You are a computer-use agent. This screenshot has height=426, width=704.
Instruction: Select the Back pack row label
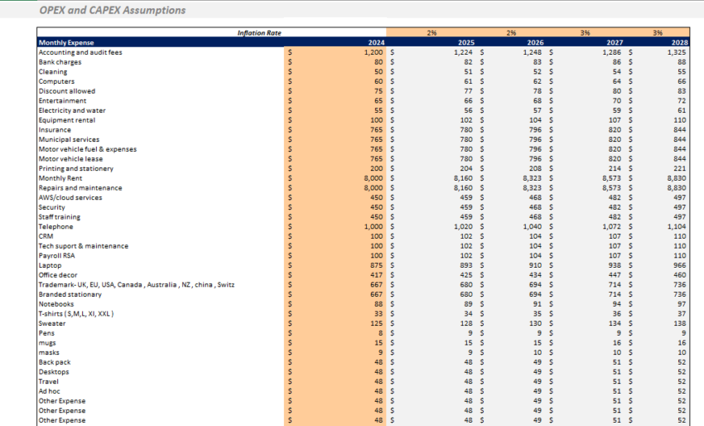click(x=55, y=362)
